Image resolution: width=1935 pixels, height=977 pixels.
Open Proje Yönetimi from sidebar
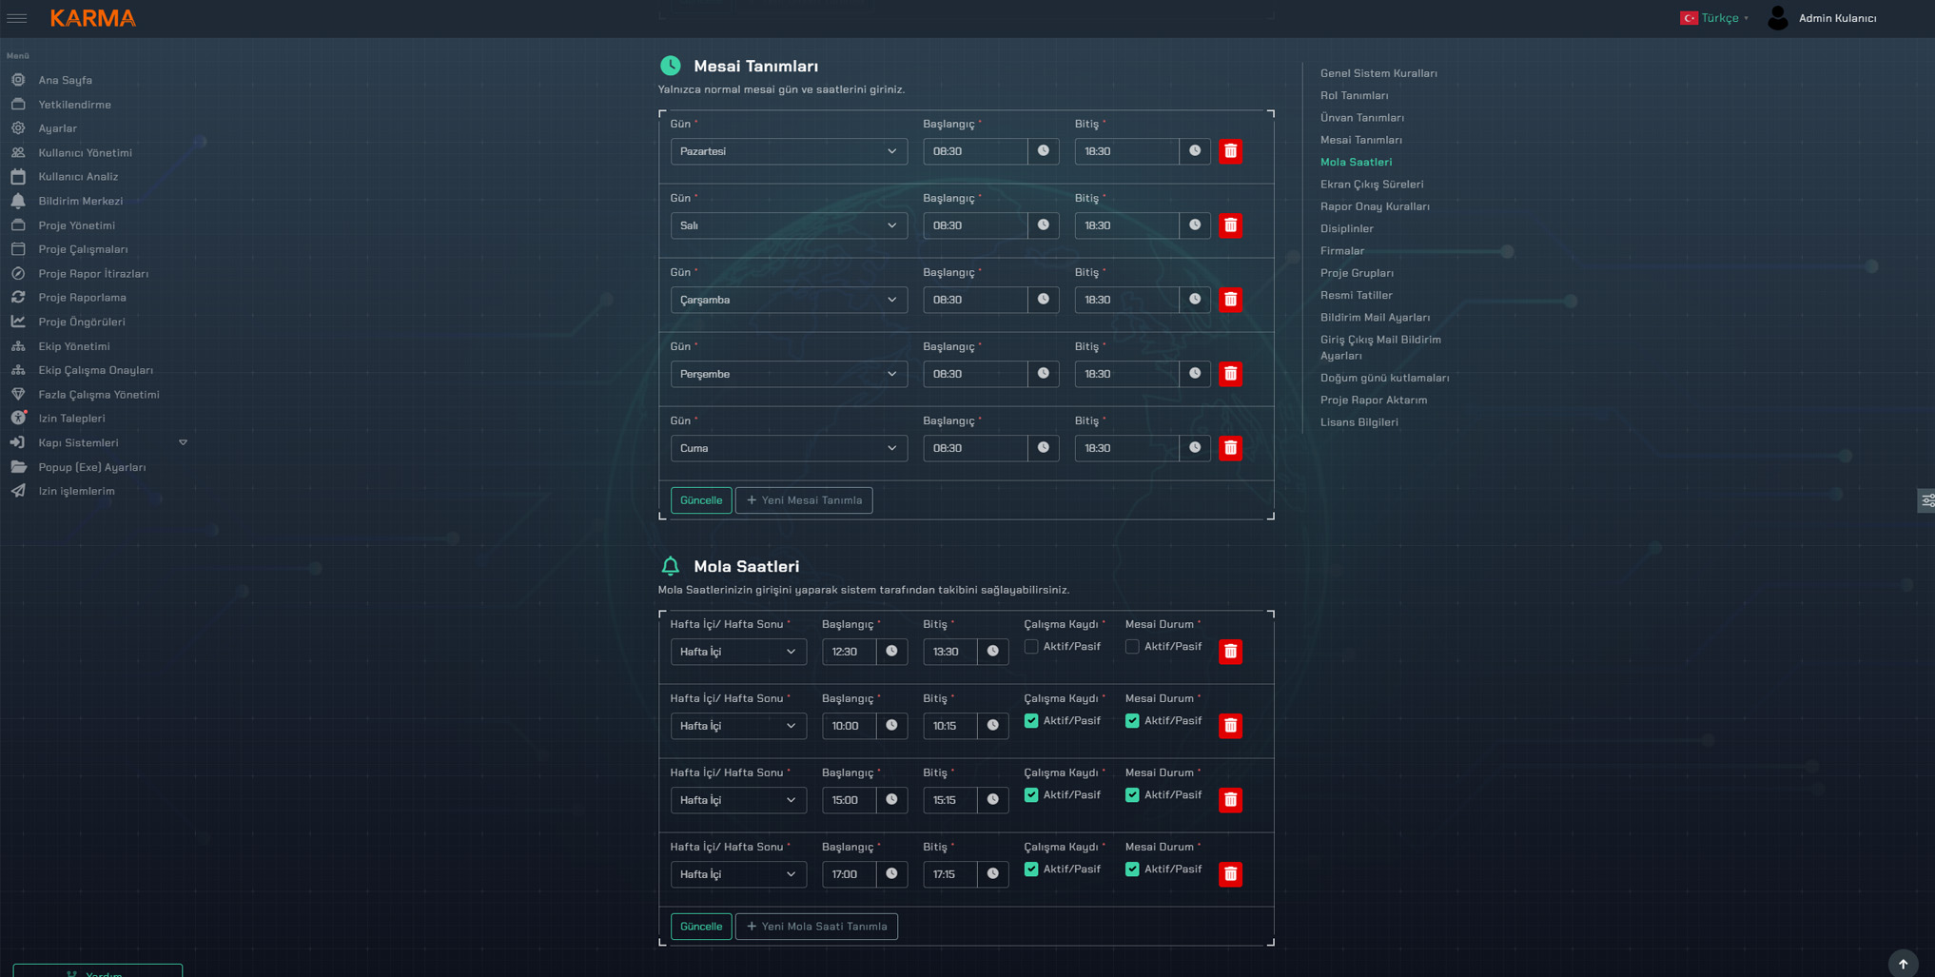[76, 225]
